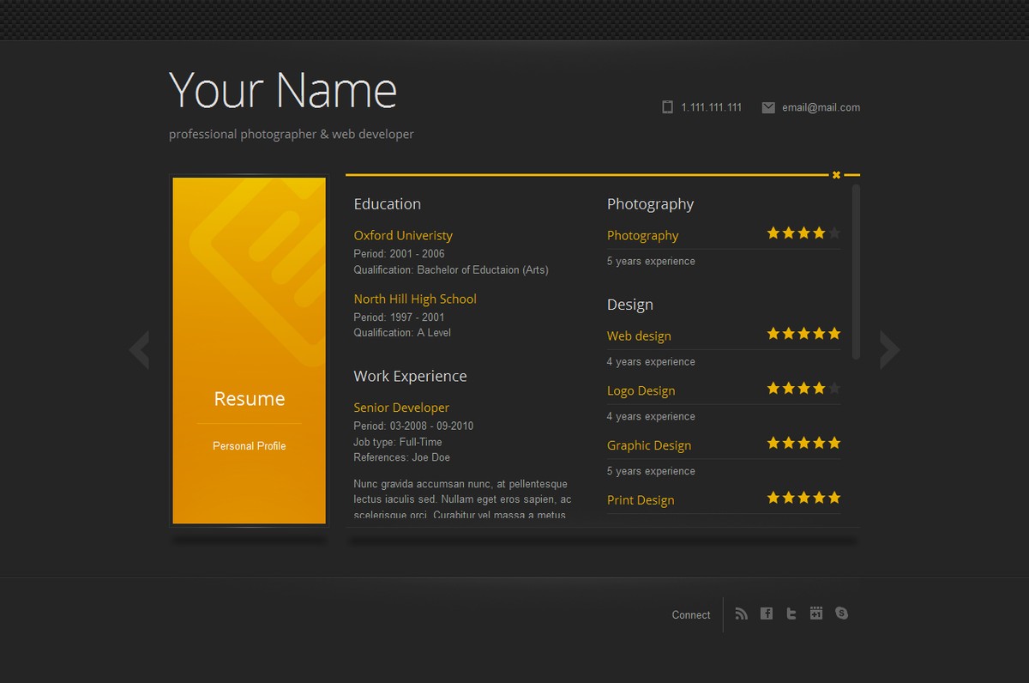Advance to next section with right arrow
Image resolution: width=1029 pixels, height=683 pixels.
[x=890, y=350]
